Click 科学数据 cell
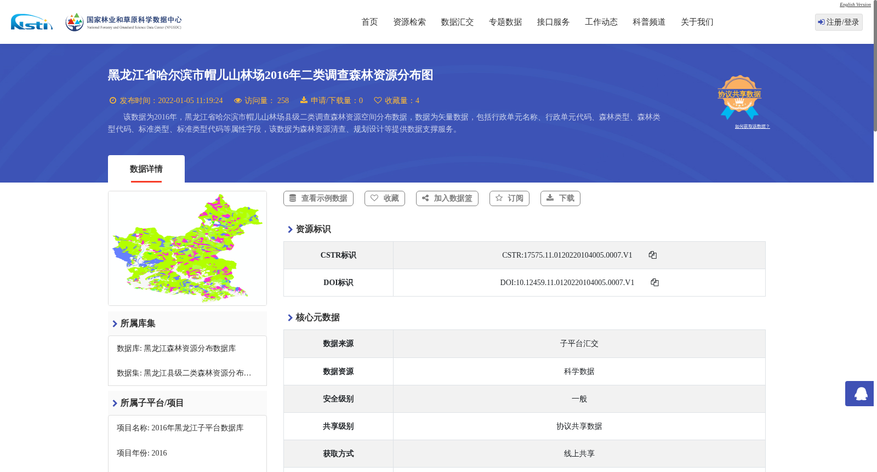The height and width of the screenshot is (472, 877). [x=579, y=372]
